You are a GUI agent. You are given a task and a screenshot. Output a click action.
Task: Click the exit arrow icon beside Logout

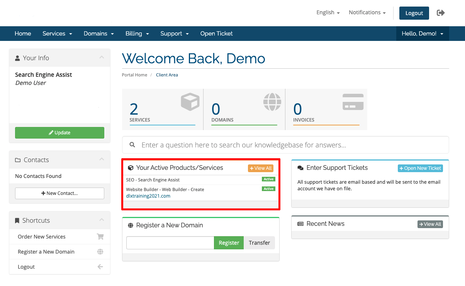441,13
